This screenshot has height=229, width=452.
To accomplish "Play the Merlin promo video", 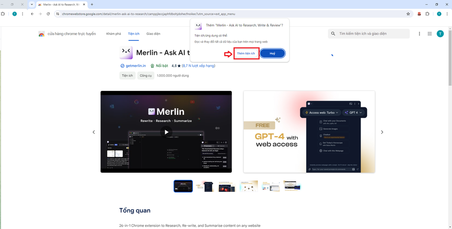I will (166, 132).
